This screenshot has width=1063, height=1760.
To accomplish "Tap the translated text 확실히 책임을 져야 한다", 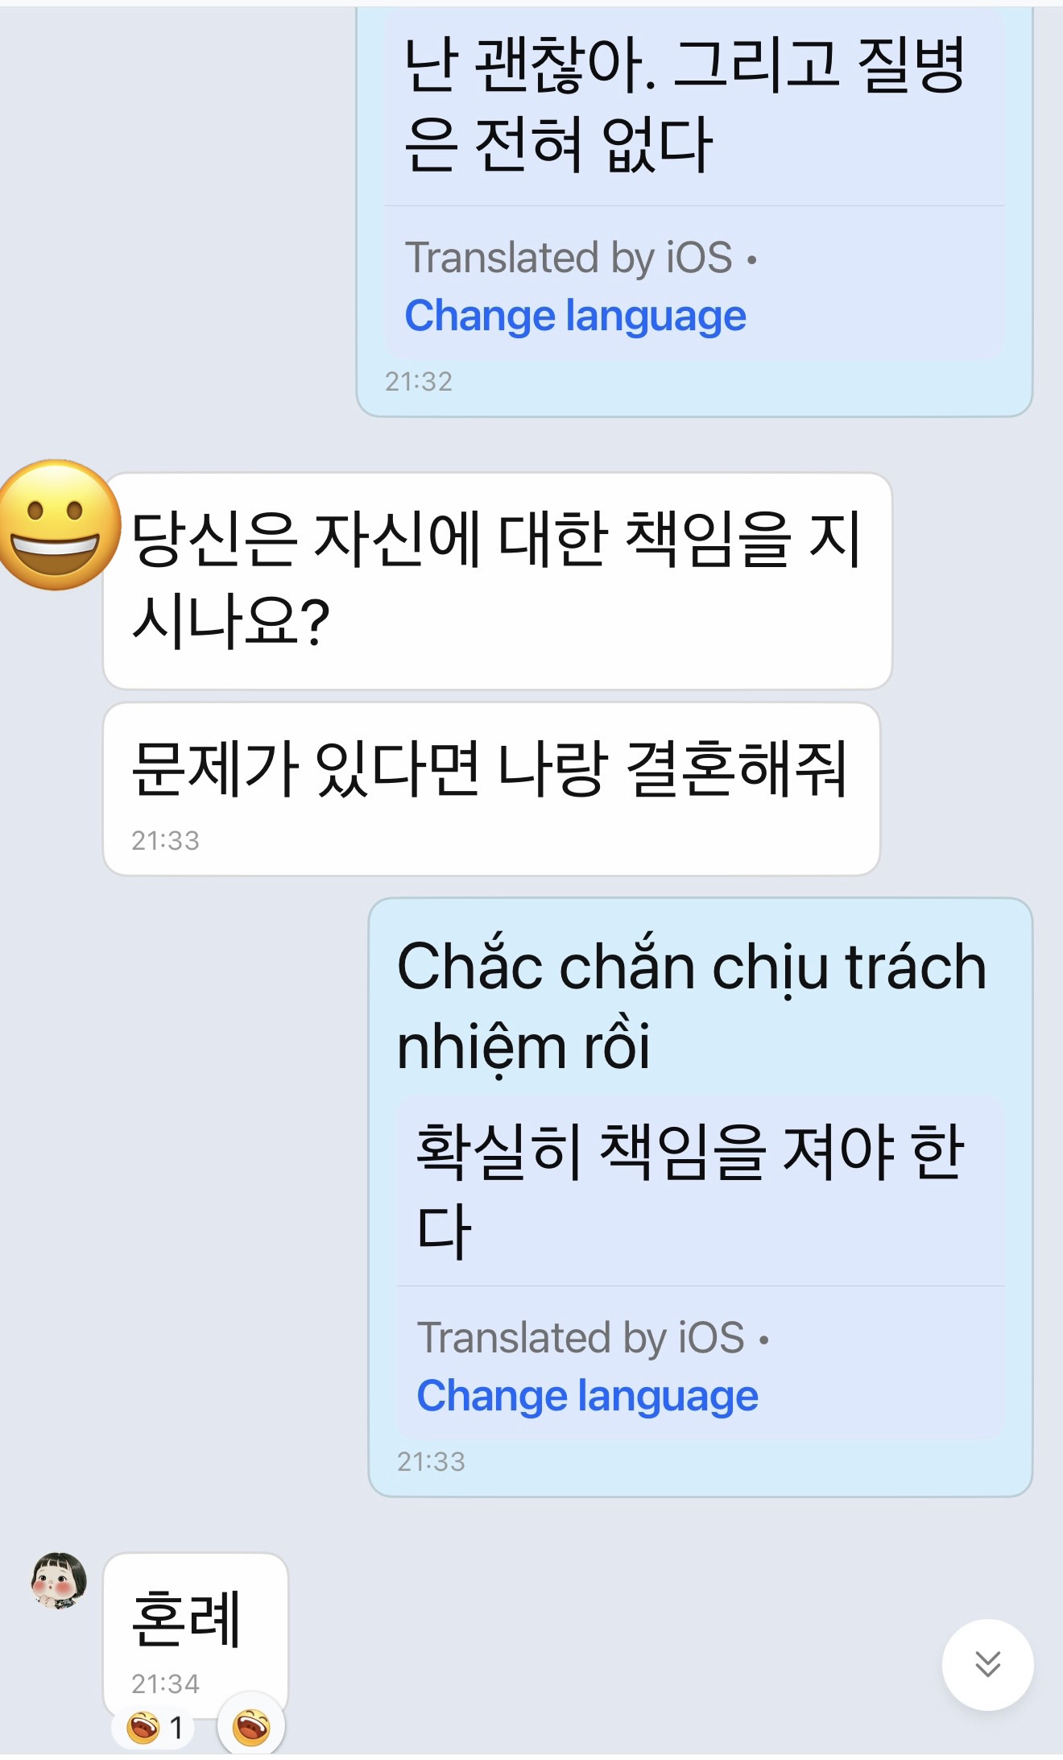I will 689,1190.
